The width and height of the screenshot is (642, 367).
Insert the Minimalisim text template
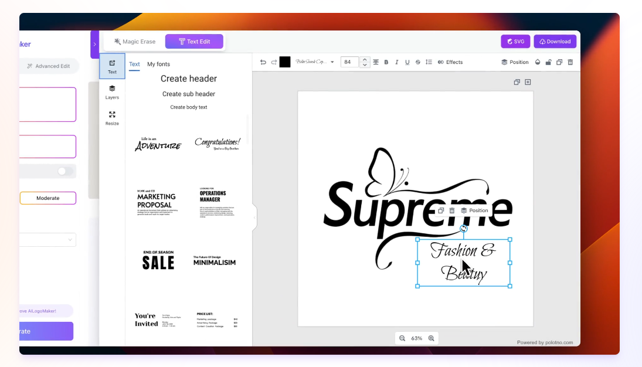pos(215,260)
